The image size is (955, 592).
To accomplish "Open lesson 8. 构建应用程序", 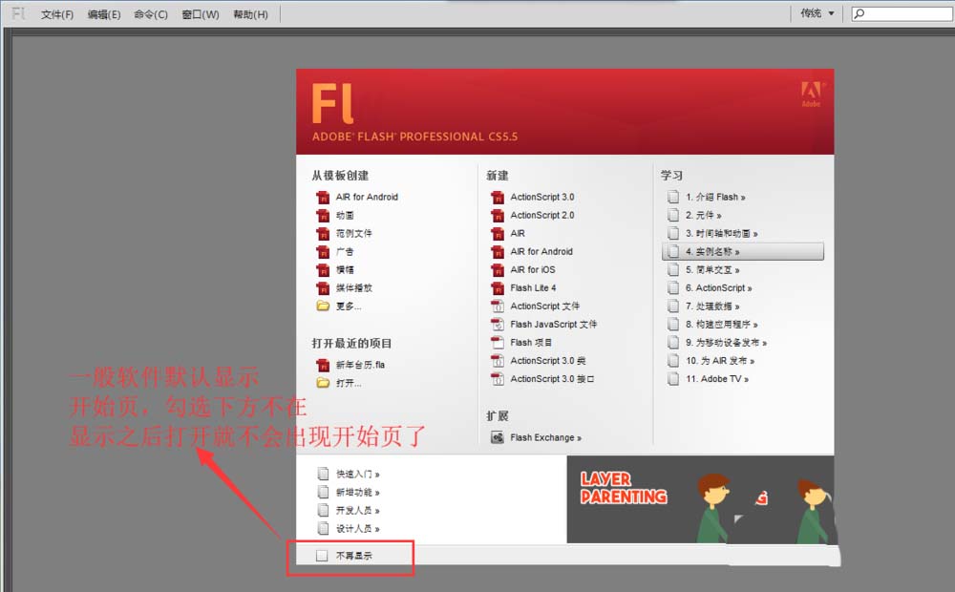I will (721, 325).
